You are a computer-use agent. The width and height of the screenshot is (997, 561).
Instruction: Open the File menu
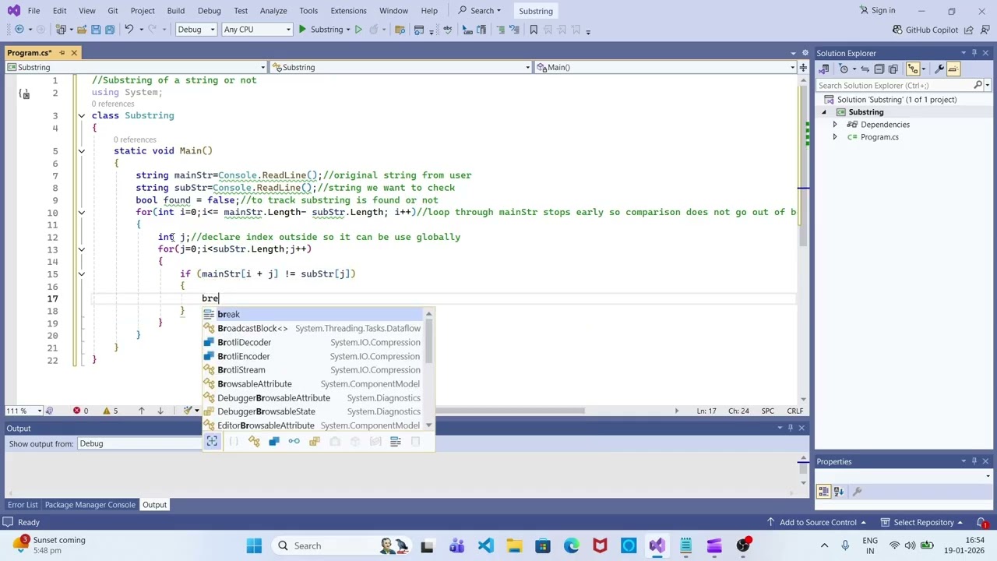point(33,11)
